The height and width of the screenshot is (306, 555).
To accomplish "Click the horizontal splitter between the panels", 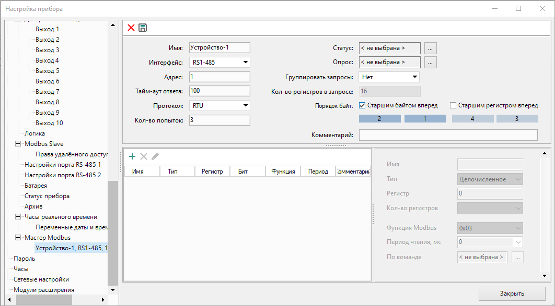I will (x=336, y=145).
